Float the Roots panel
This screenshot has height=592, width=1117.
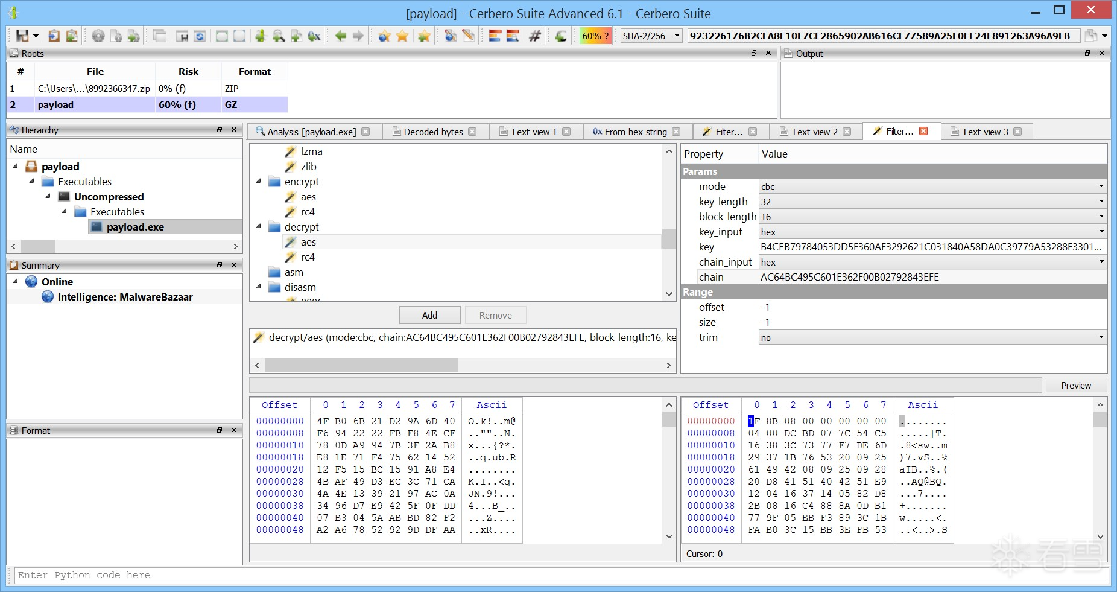(x=754, y=53)
